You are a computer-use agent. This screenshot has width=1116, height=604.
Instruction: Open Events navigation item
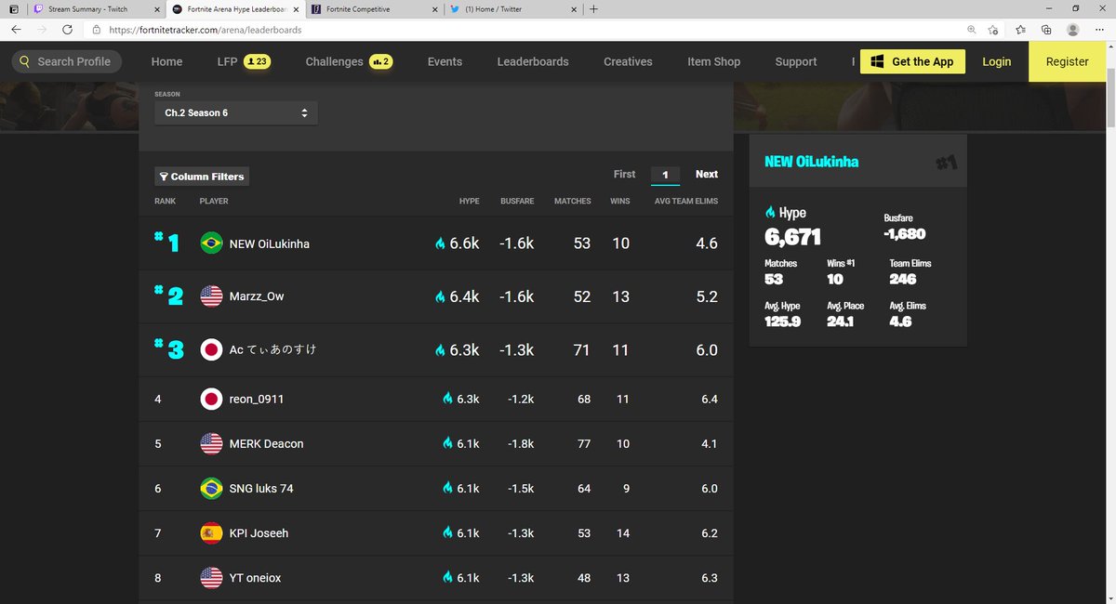[445, 61]
